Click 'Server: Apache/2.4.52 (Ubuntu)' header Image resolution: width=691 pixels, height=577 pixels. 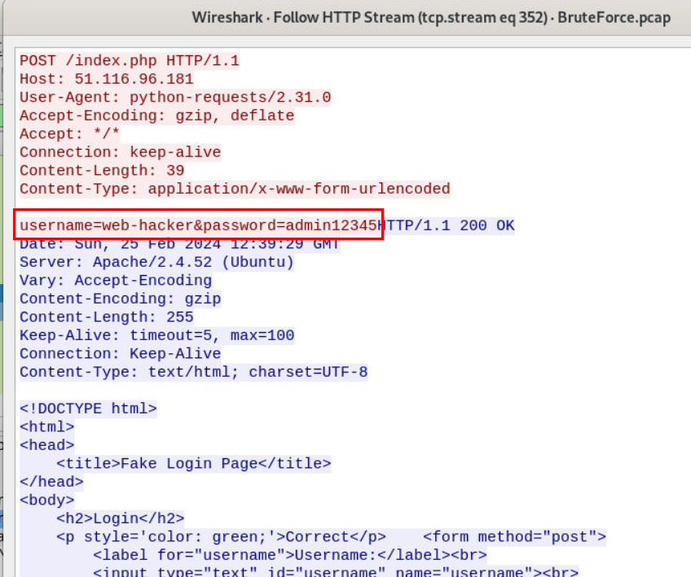click(157, 262)
